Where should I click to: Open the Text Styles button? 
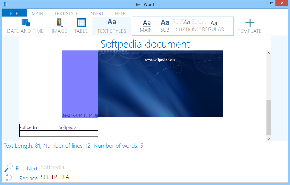click(x=112, y=26)
